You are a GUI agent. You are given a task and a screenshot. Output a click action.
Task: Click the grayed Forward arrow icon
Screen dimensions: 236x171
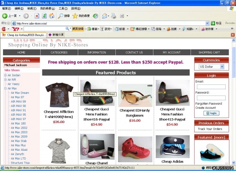[26, 16]
